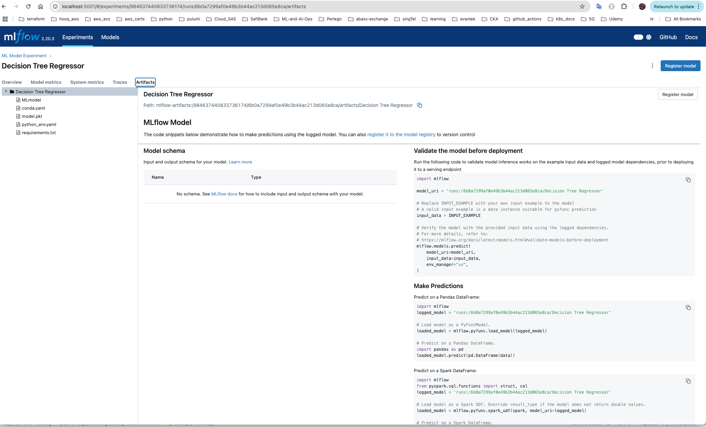Viewport: 706px width, 427px height.
Task: Open the run's three-dot overflow menu
Action: click(x=652, y=66)
